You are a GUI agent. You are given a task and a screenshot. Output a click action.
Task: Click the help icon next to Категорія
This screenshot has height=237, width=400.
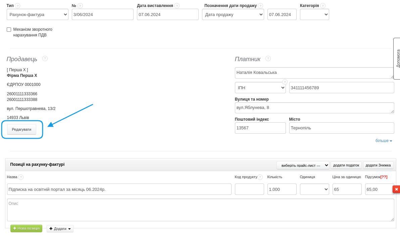323,6
